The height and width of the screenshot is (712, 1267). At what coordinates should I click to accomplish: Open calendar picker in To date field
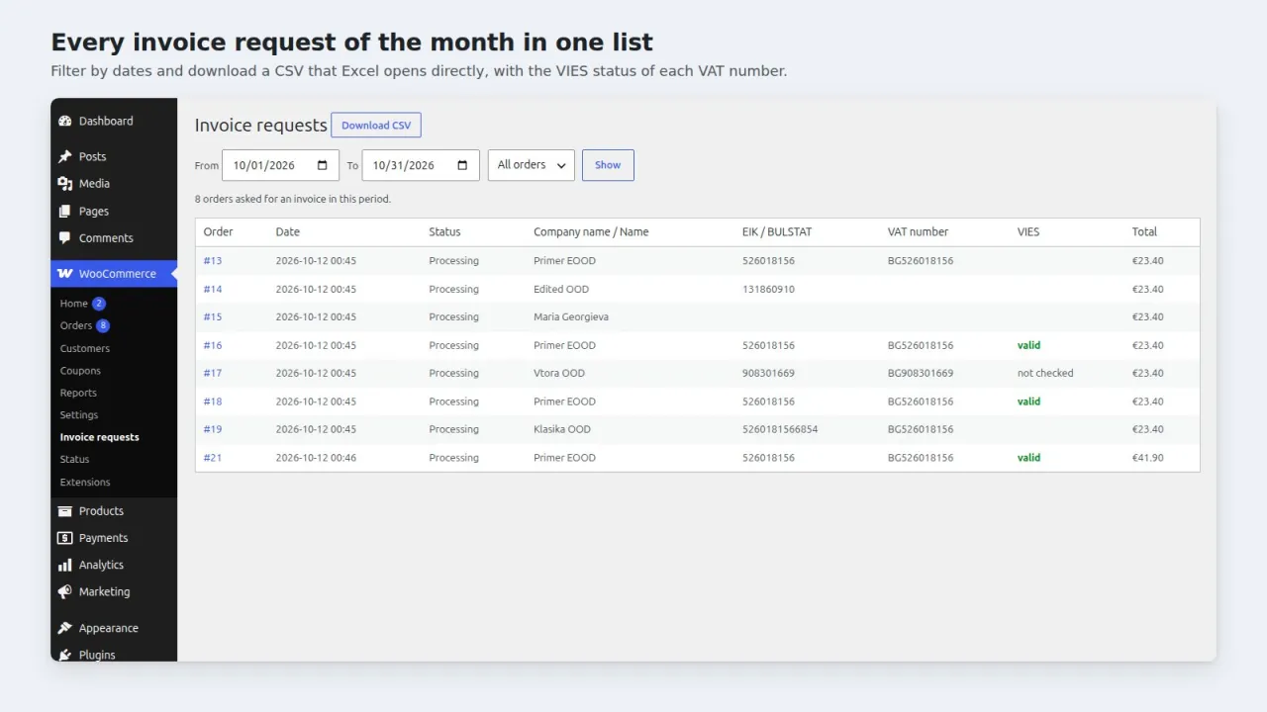click(x=463, y=165)
